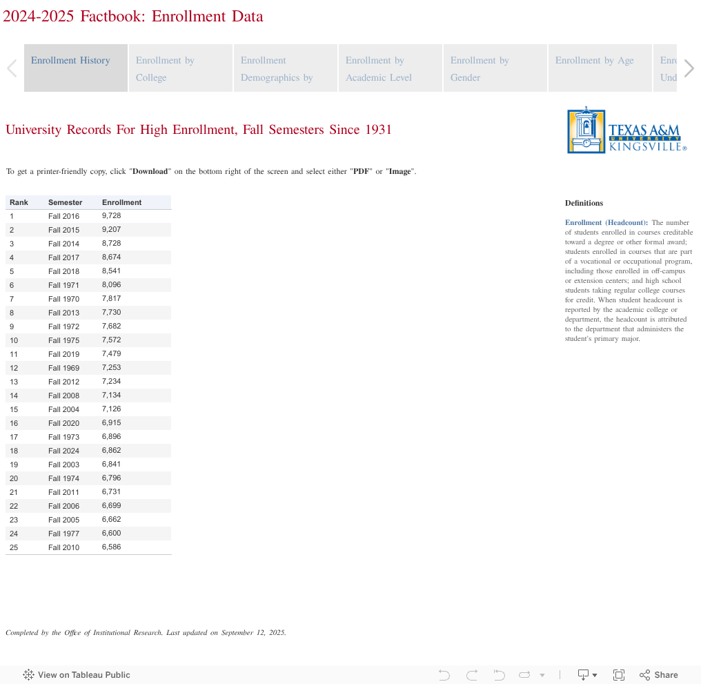701x684 pixels.
Task: Click the Fall 2019 semester cell
Action: [64, 354]
